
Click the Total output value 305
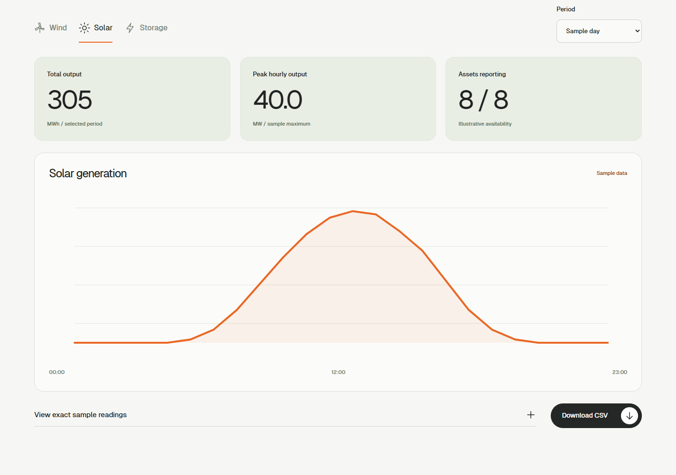[x=70, y=100]
